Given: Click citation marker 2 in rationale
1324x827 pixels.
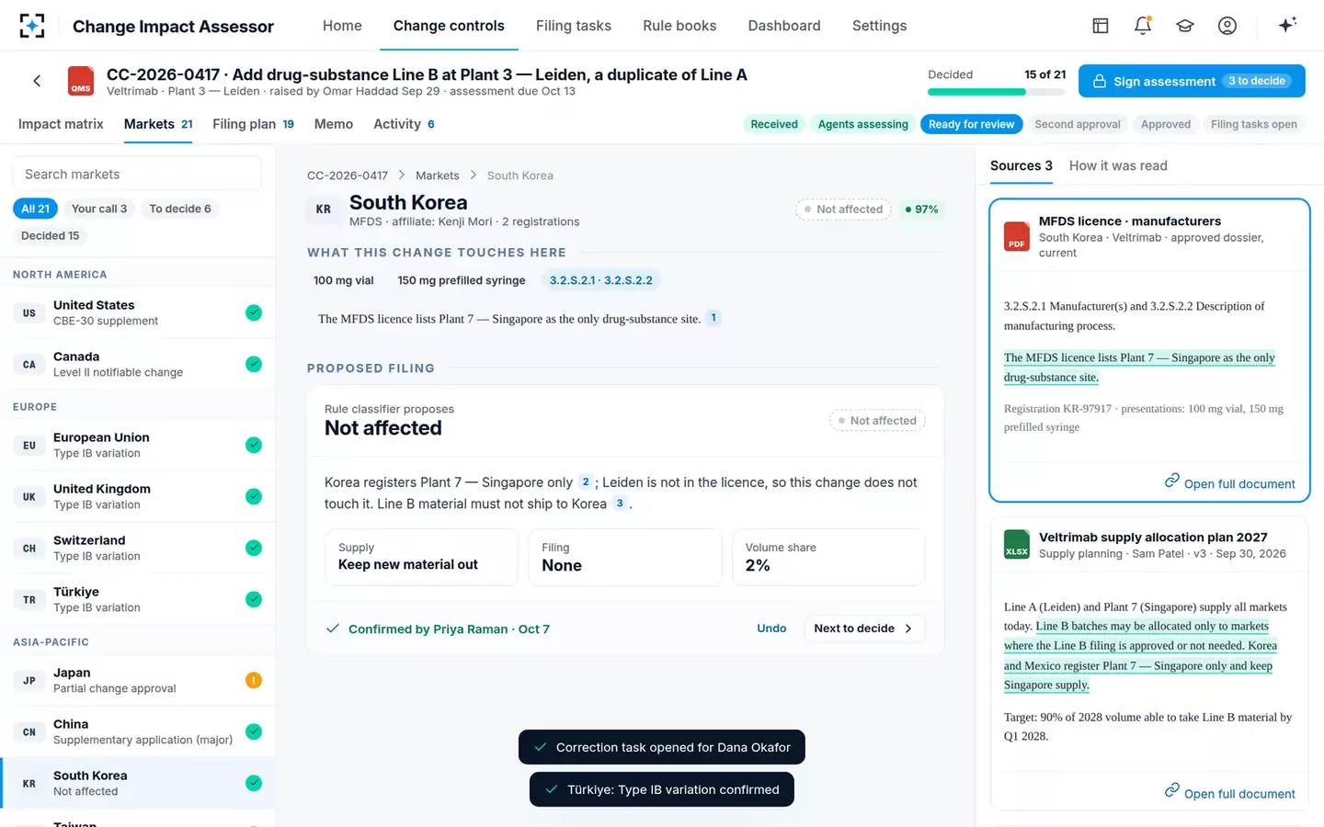Looking at the screenshot, I should (586, 481).
